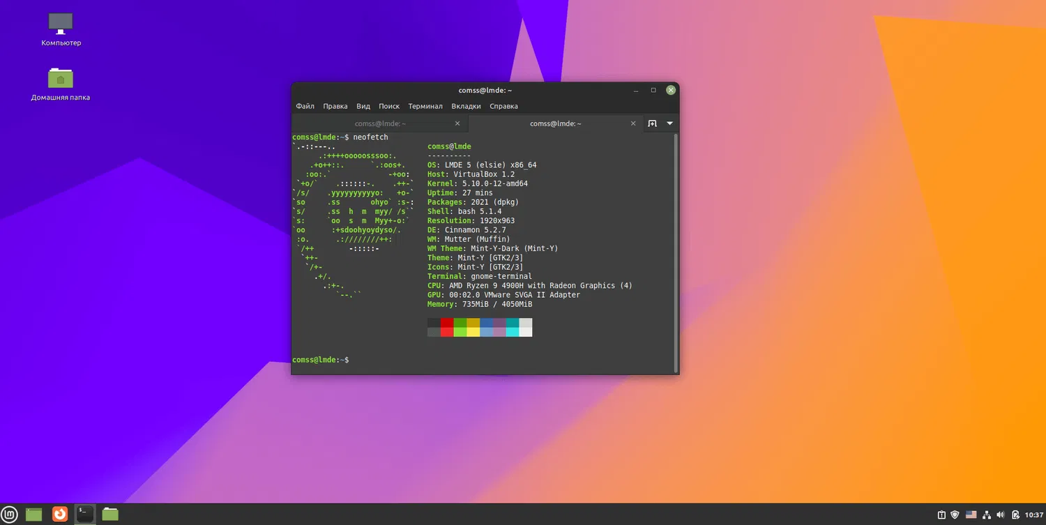Switch to the inactive comss@lmde terminal tab
Screen dimensions: 1046x525
click(380, 123)
